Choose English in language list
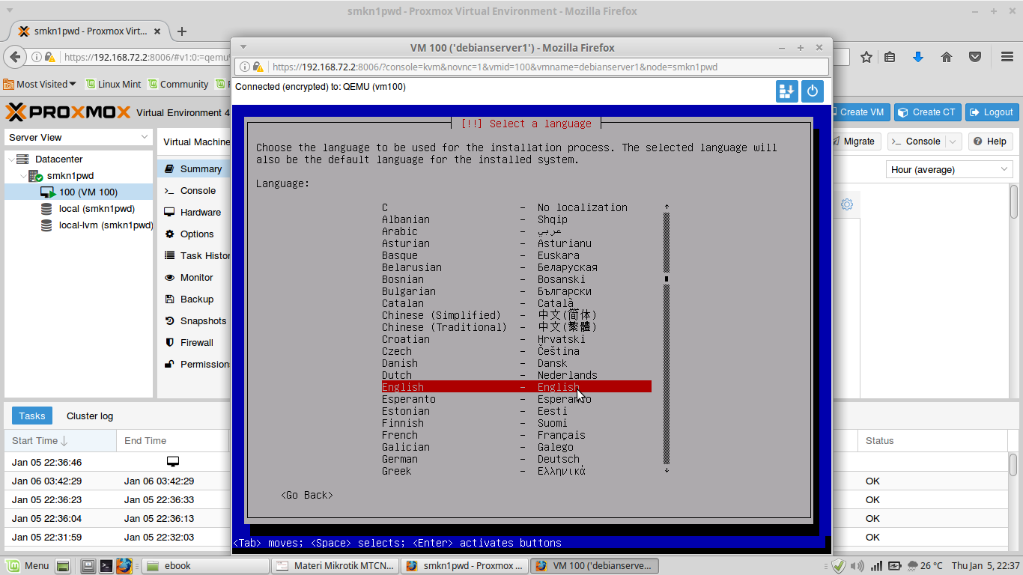Screen dimensions: 1023x575 coord(517,387)
